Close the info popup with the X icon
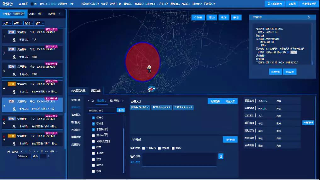 (309, 18)
